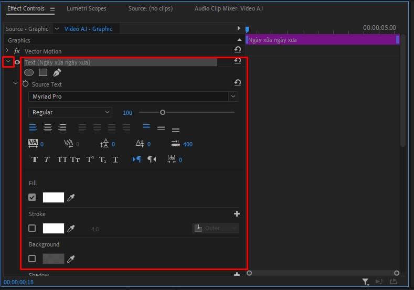Click the baseline shift value 0

pos(149,144)
